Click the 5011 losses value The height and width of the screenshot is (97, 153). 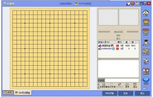pos(133,46)
